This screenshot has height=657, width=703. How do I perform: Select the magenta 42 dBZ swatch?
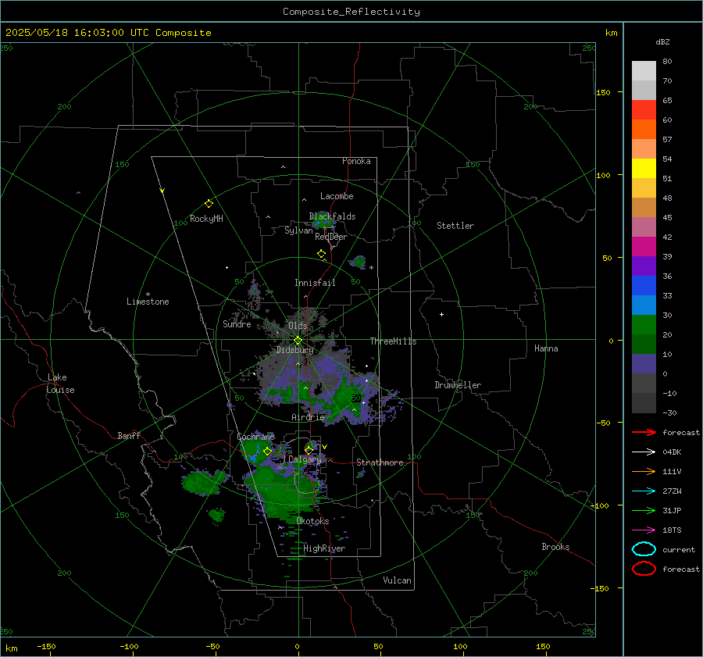coord(644,247)
